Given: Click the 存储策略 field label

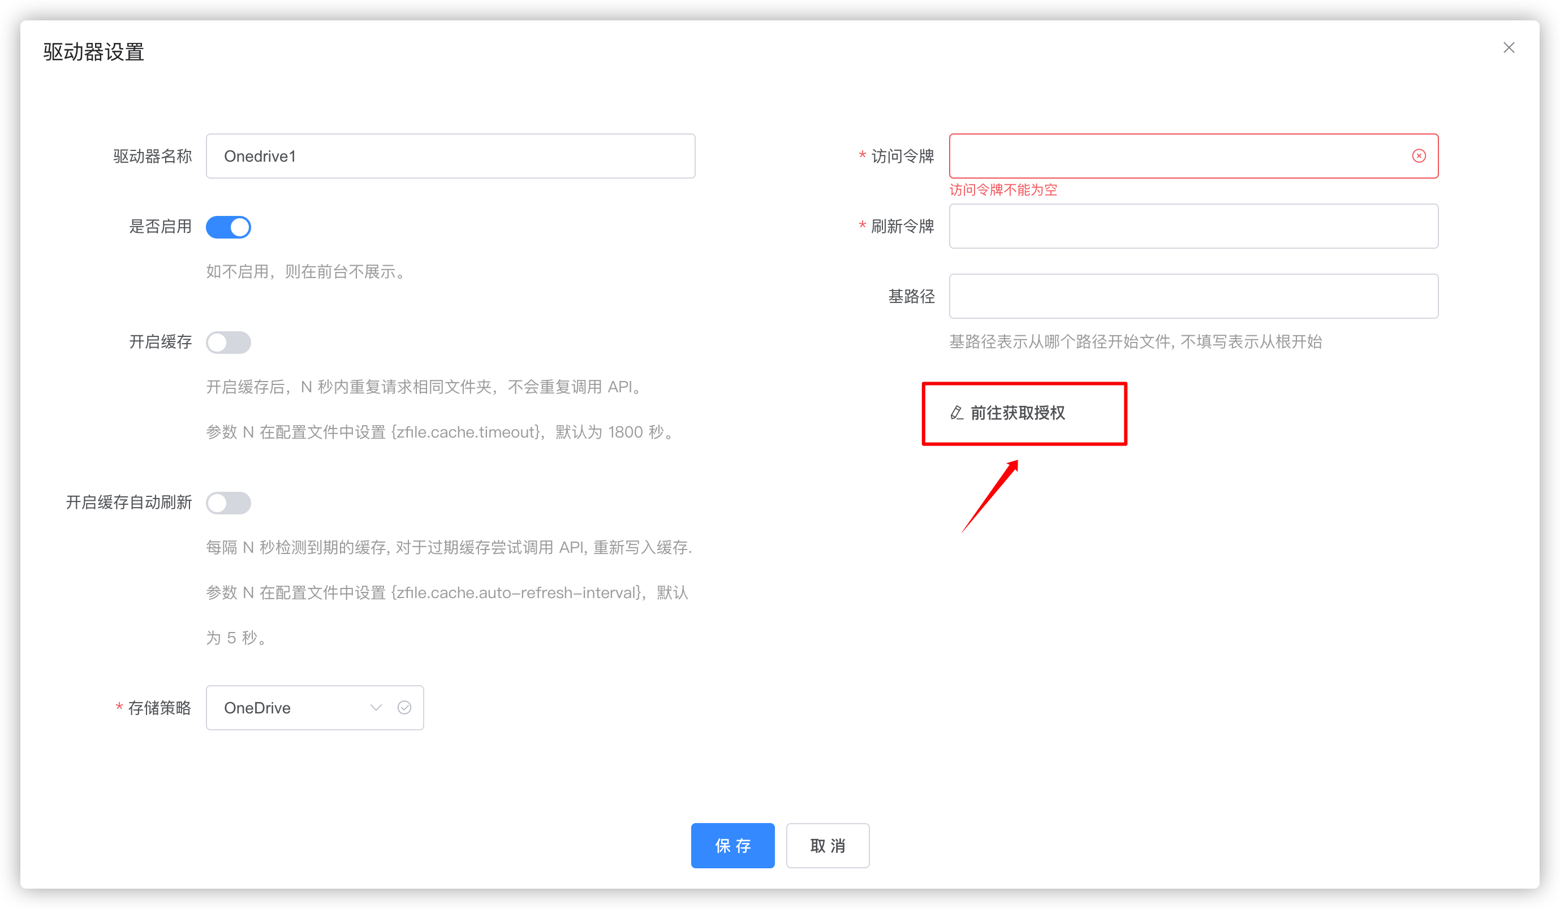Looking at the screenshot, I should [159, 707].
